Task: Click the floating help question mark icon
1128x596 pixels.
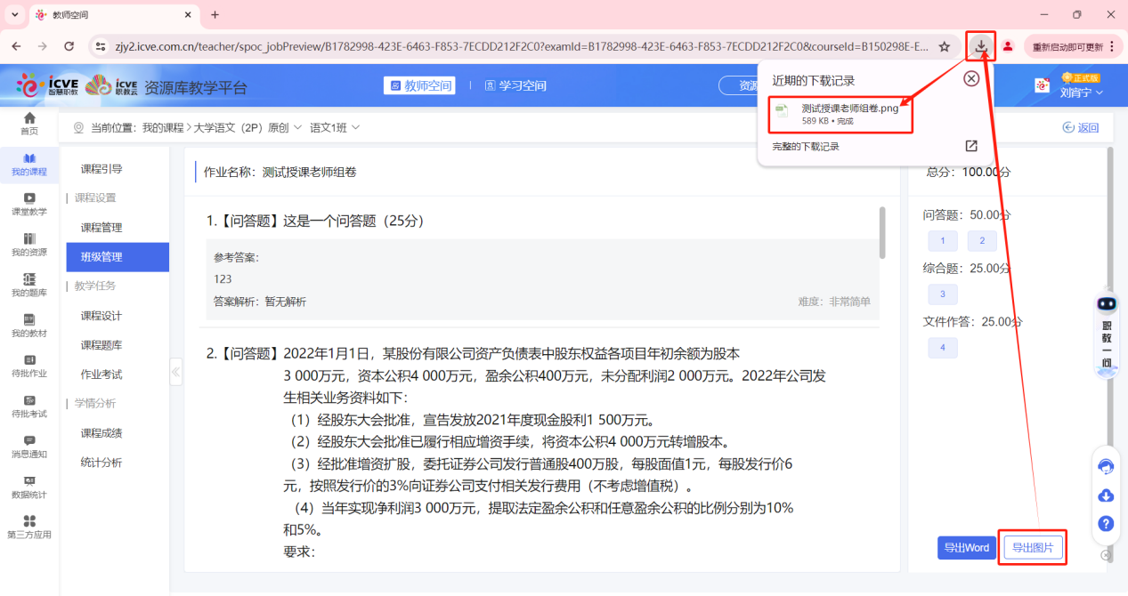Action: (x=1106, y=524)
